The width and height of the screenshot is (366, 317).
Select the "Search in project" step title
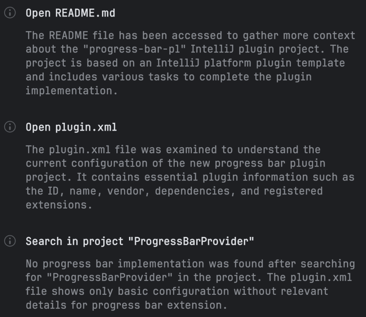point(140,241)
